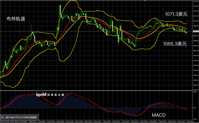Click the igold logo watermark
The width and height of the screenshot is (199, 123).
tap(41, 95)
